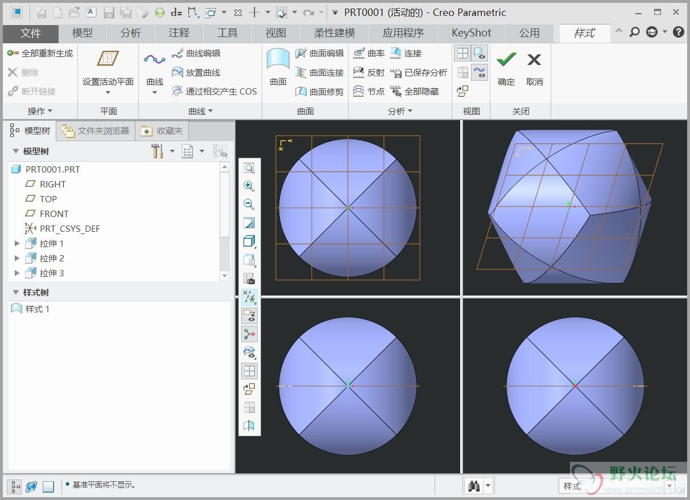690x500 pixels.
Task: Click the Zoom In icon in graphics toolbar
Action: [249, 186]
